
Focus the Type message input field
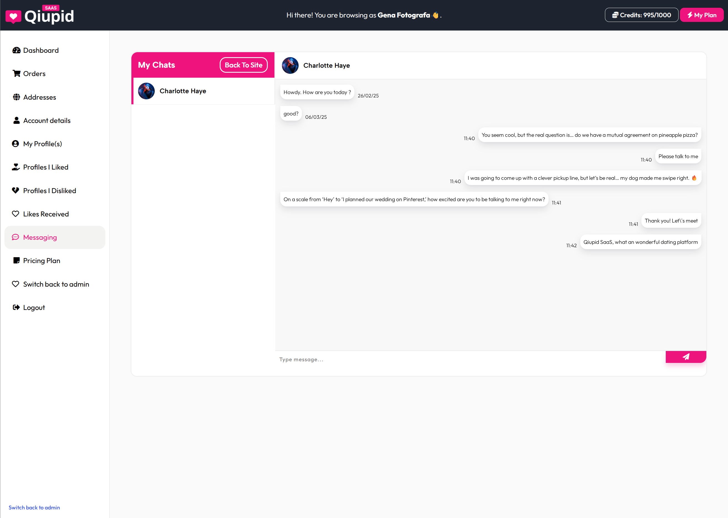coord(469,360)
